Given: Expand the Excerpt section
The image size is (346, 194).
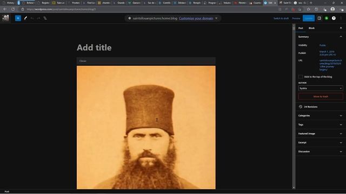Looking at the screenshot, I should [x=321, y=142].
